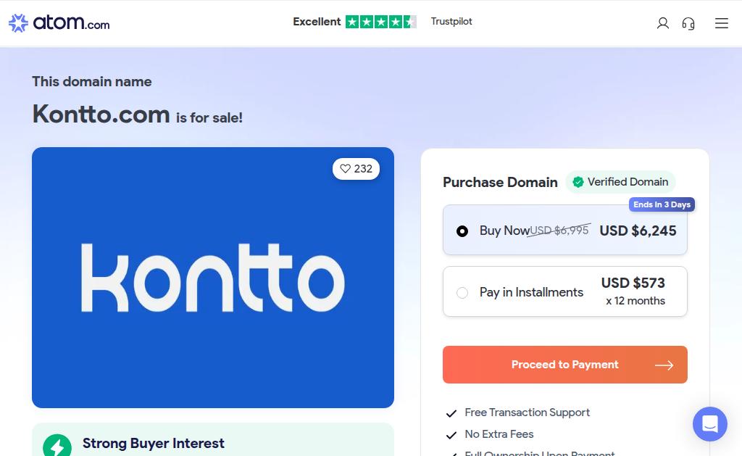Select the Pay in Installments radio option
The height and width of the screenshot is (456, 742).
462,293
